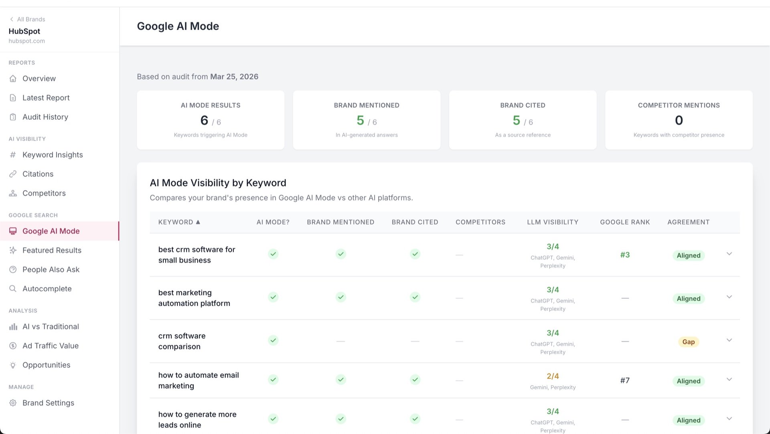Click the Audit History clipboard icon
Screen dimensions: 770x434
coord(13,117)
